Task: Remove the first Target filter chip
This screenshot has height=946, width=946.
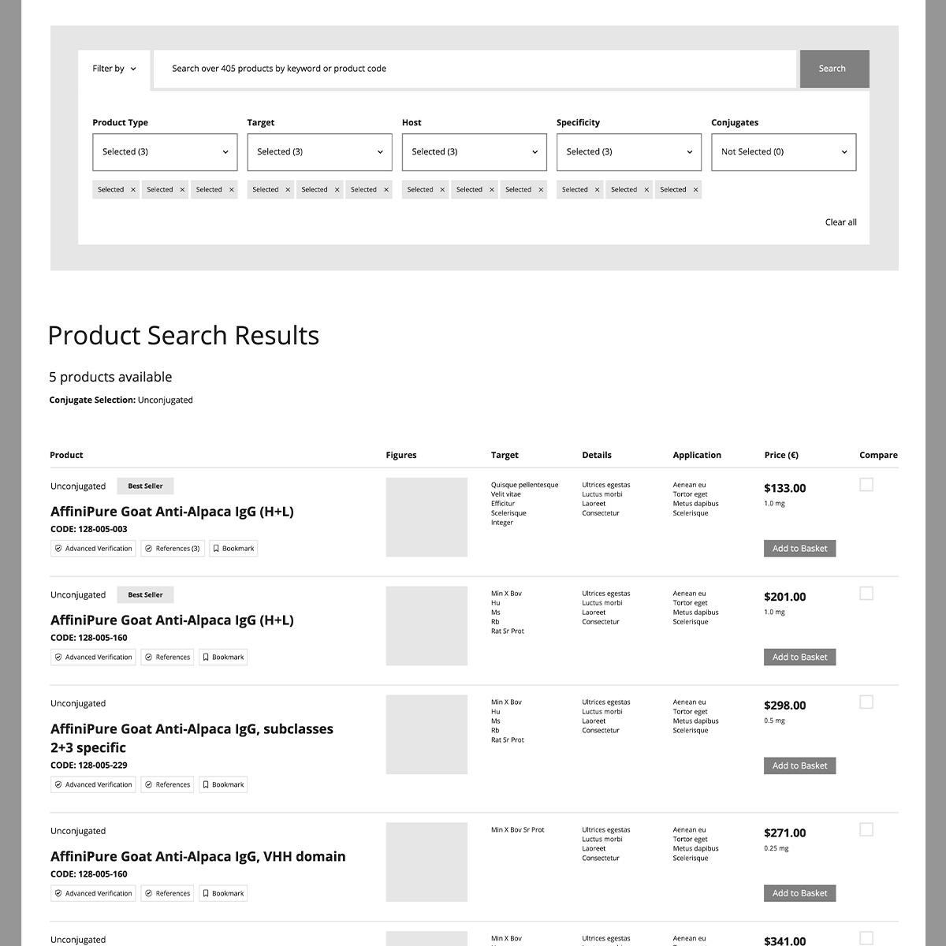Action: [x=288, y=190]
